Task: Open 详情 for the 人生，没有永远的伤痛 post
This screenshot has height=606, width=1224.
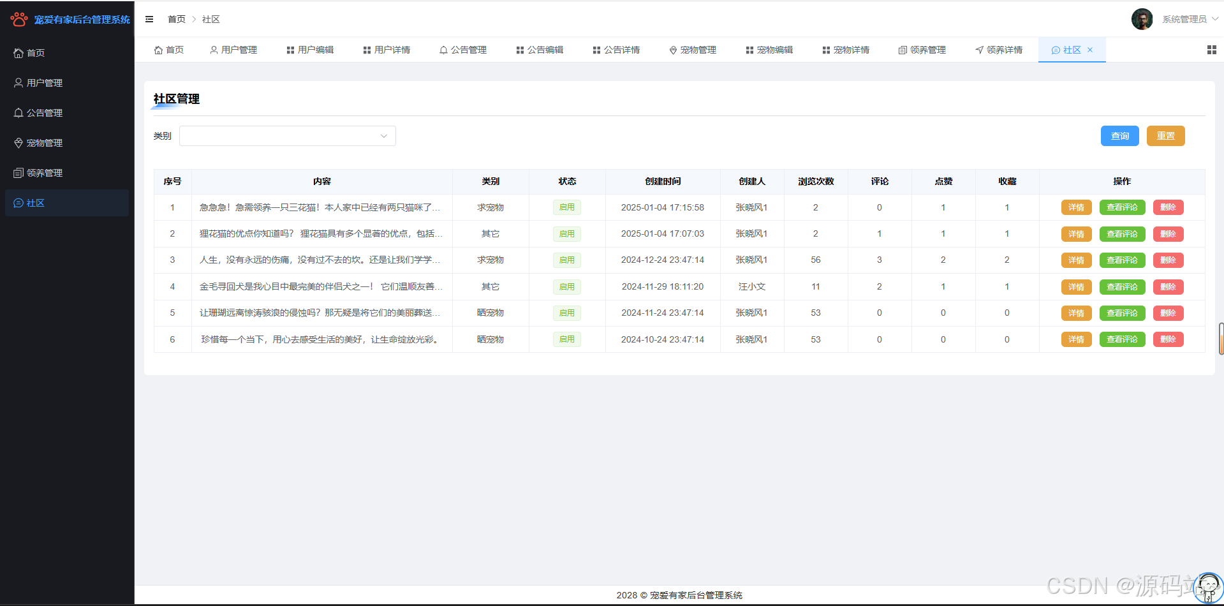Action: 1076,260
